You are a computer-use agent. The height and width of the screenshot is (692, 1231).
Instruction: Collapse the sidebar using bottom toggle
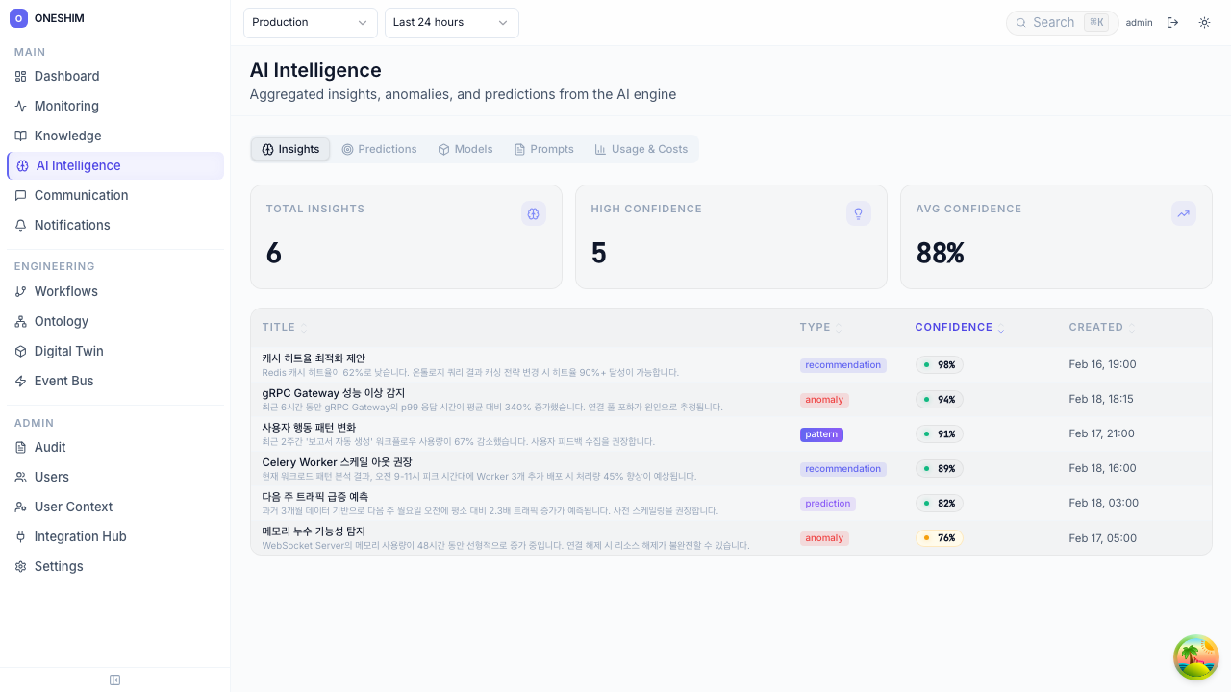point(114,680)
